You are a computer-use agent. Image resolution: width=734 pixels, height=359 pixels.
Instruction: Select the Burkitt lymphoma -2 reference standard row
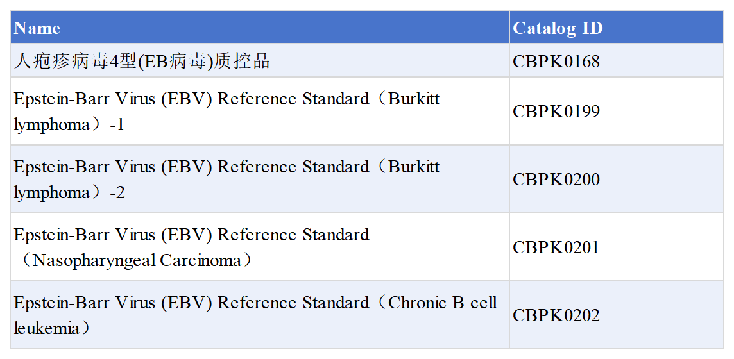point(226,167)
